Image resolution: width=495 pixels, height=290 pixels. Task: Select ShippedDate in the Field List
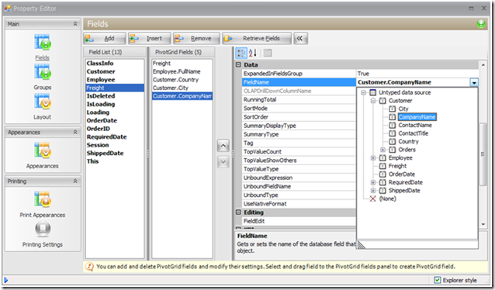[115, 153]
